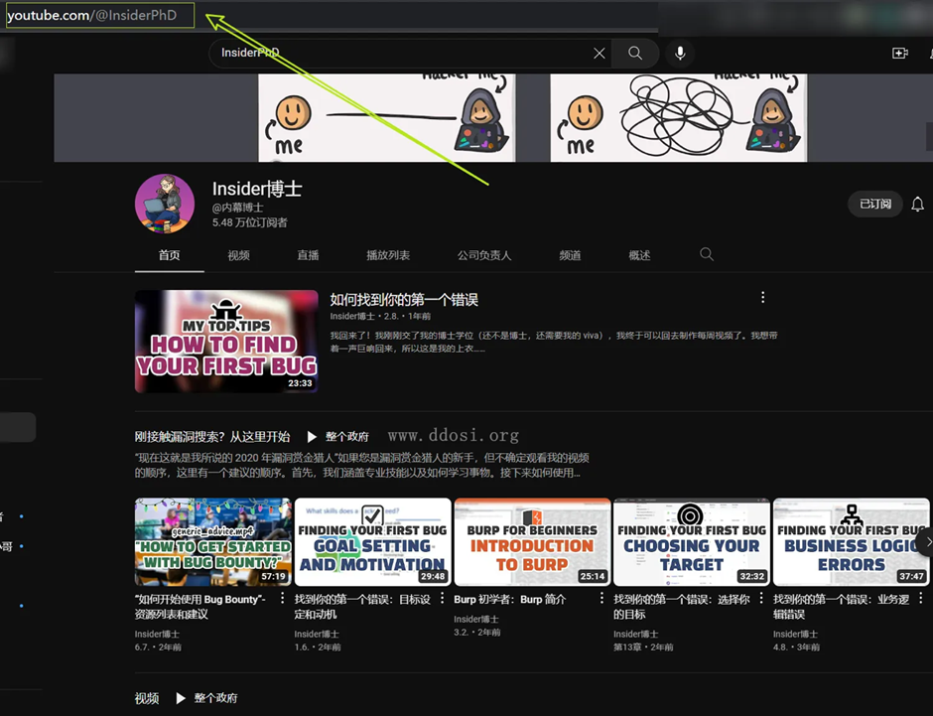Open the Business Logic Errors thumbnail
Image resolution: width=933 pixels, height=716 pixels.
[851, 542]
